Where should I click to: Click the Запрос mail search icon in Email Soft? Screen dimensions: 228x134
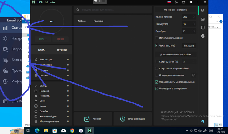(5, 49)
